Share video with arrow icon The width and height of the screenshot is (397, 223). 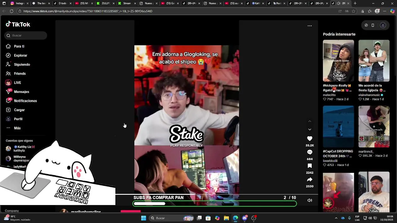[x=310, y=179]
